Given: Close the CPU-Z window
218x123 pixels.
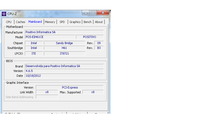Looking at the screenshot, I should coord(103,13).
